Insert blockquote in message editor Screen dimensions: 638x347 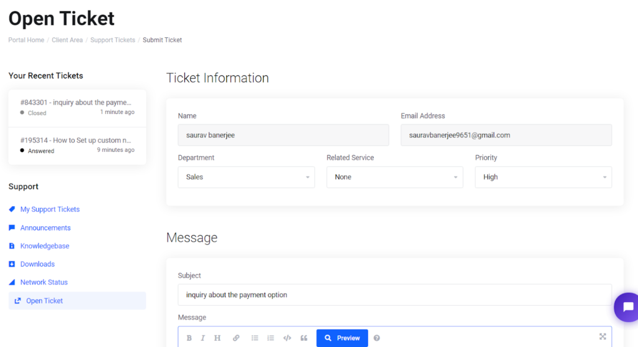coord(304,338)
